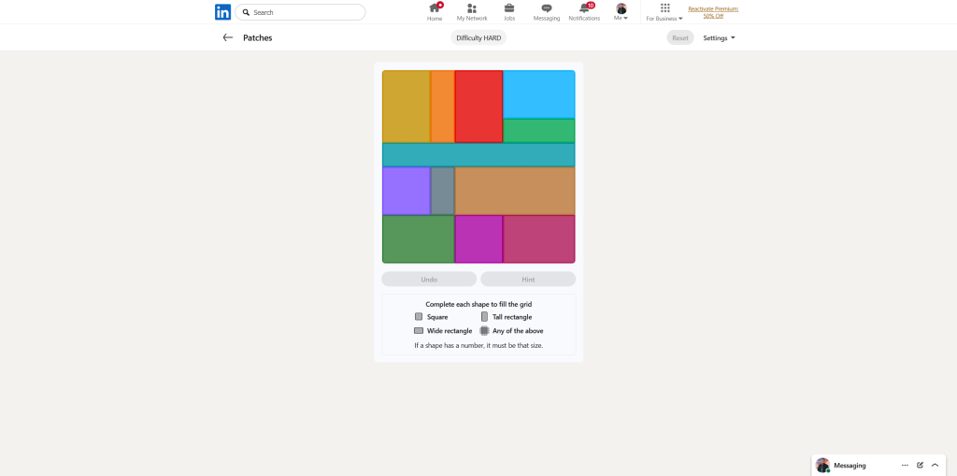Click the profile photo in messaging overlay

click(822, 465)
